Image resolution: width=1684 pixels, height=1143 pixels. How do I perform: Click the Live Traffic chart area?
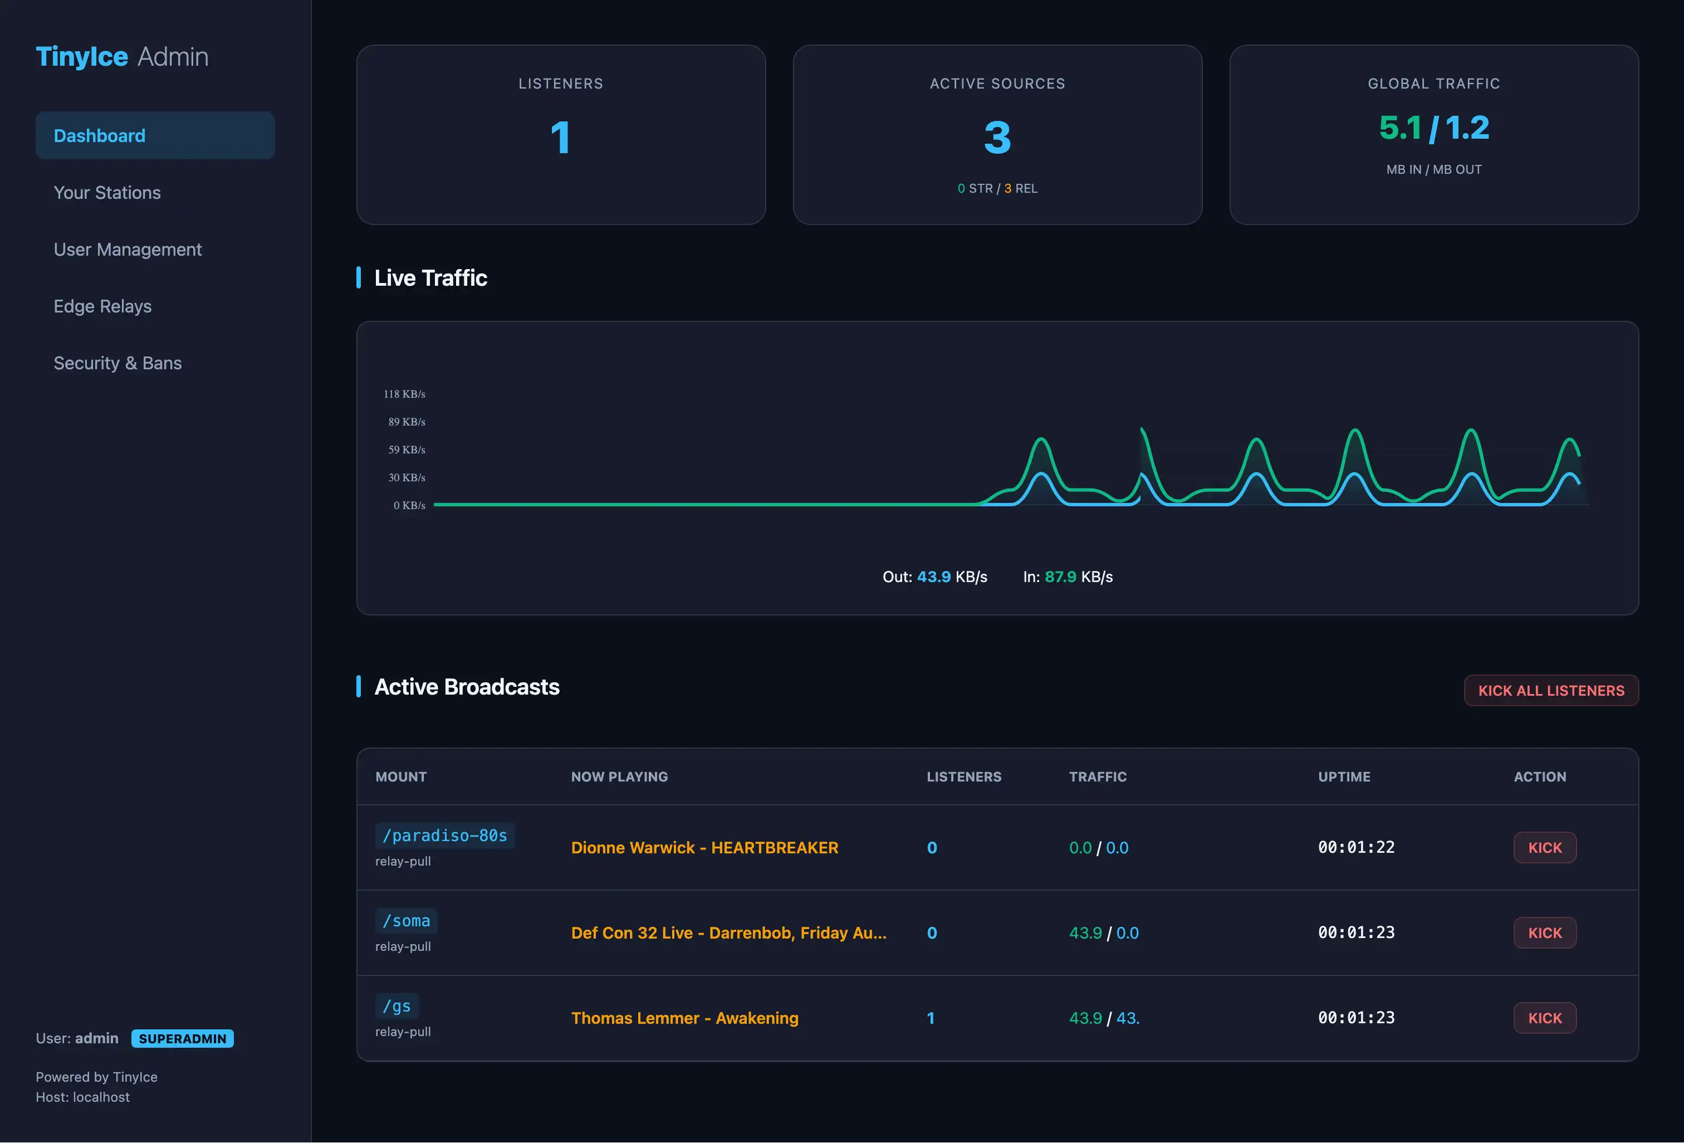coord(997,464)
